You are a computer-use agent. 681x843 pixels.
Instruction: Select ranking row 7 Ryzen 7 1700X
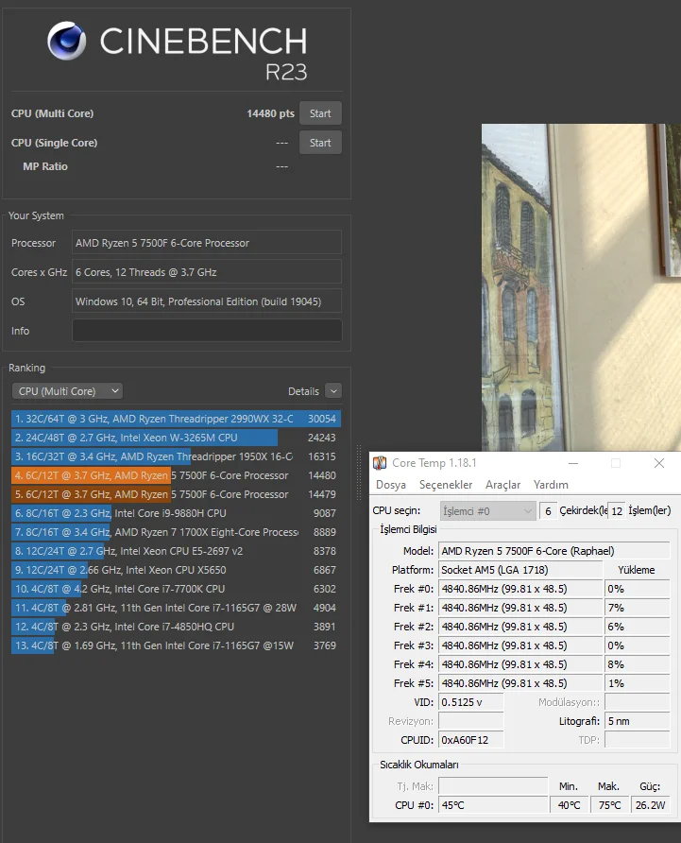pyautogui.click(x=176, y=532)
